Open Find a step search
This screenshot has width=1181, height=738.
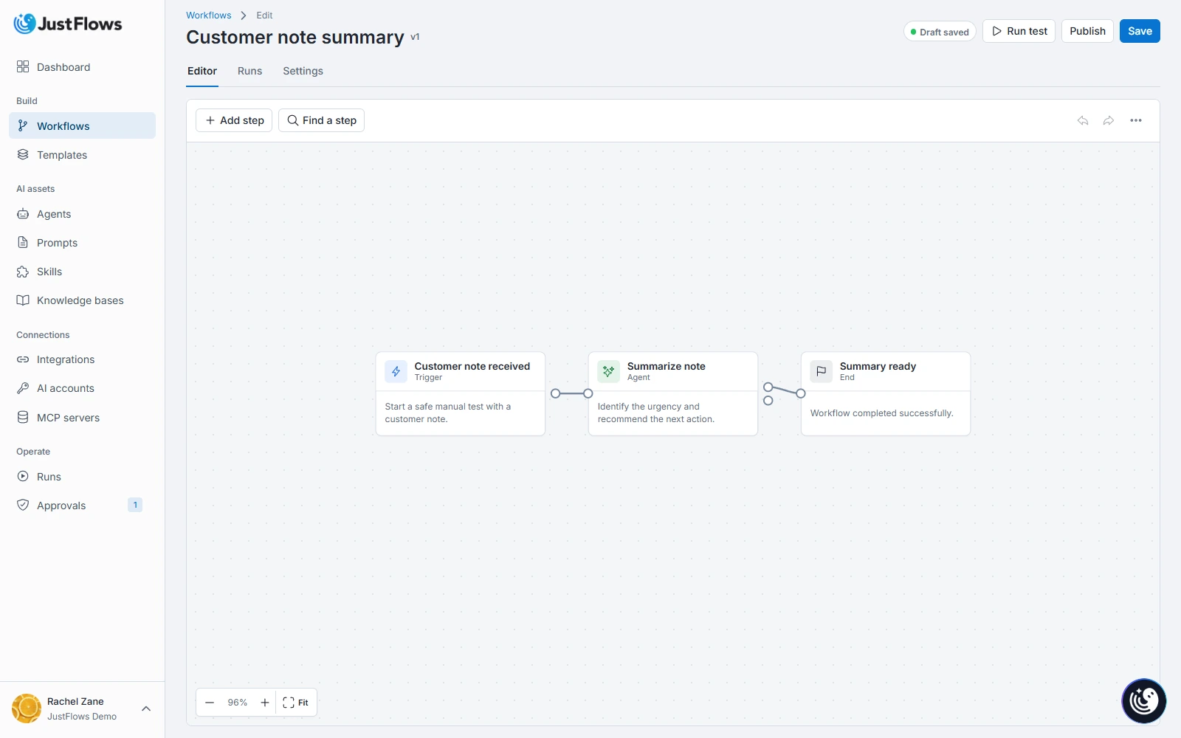pos(321,120)
